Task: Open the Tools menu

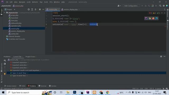Action: pos(46,2)
